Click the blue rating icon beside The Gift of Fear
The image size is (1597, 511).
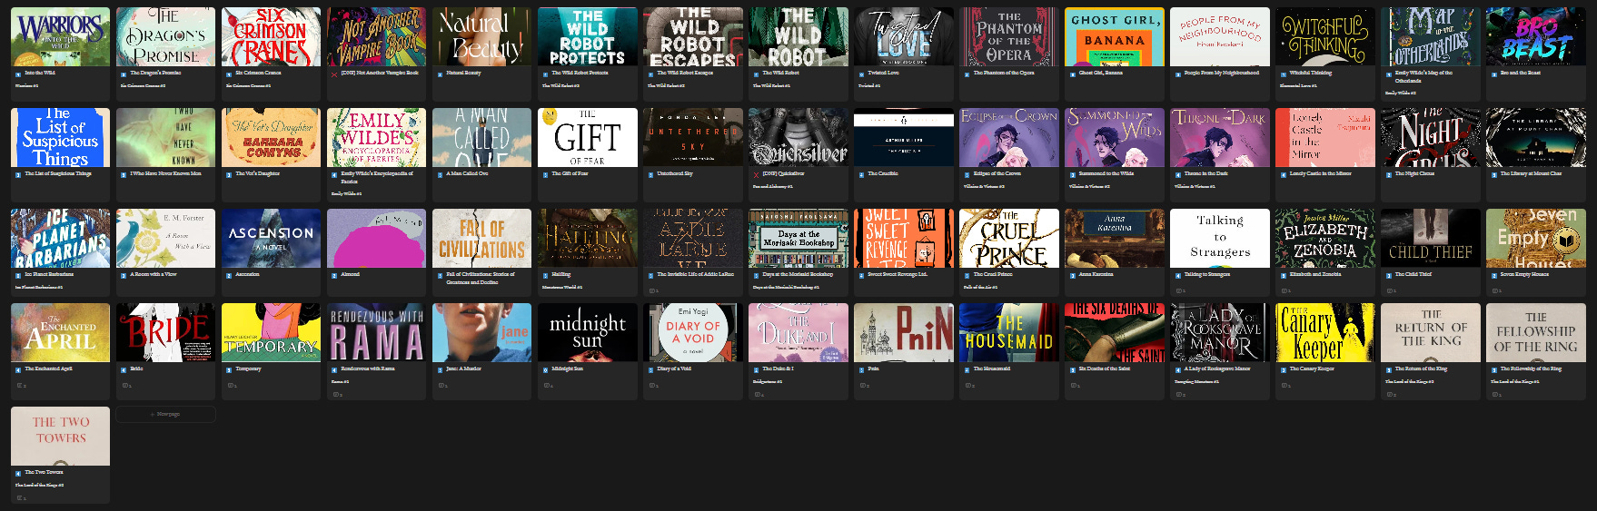click(545, 173)
